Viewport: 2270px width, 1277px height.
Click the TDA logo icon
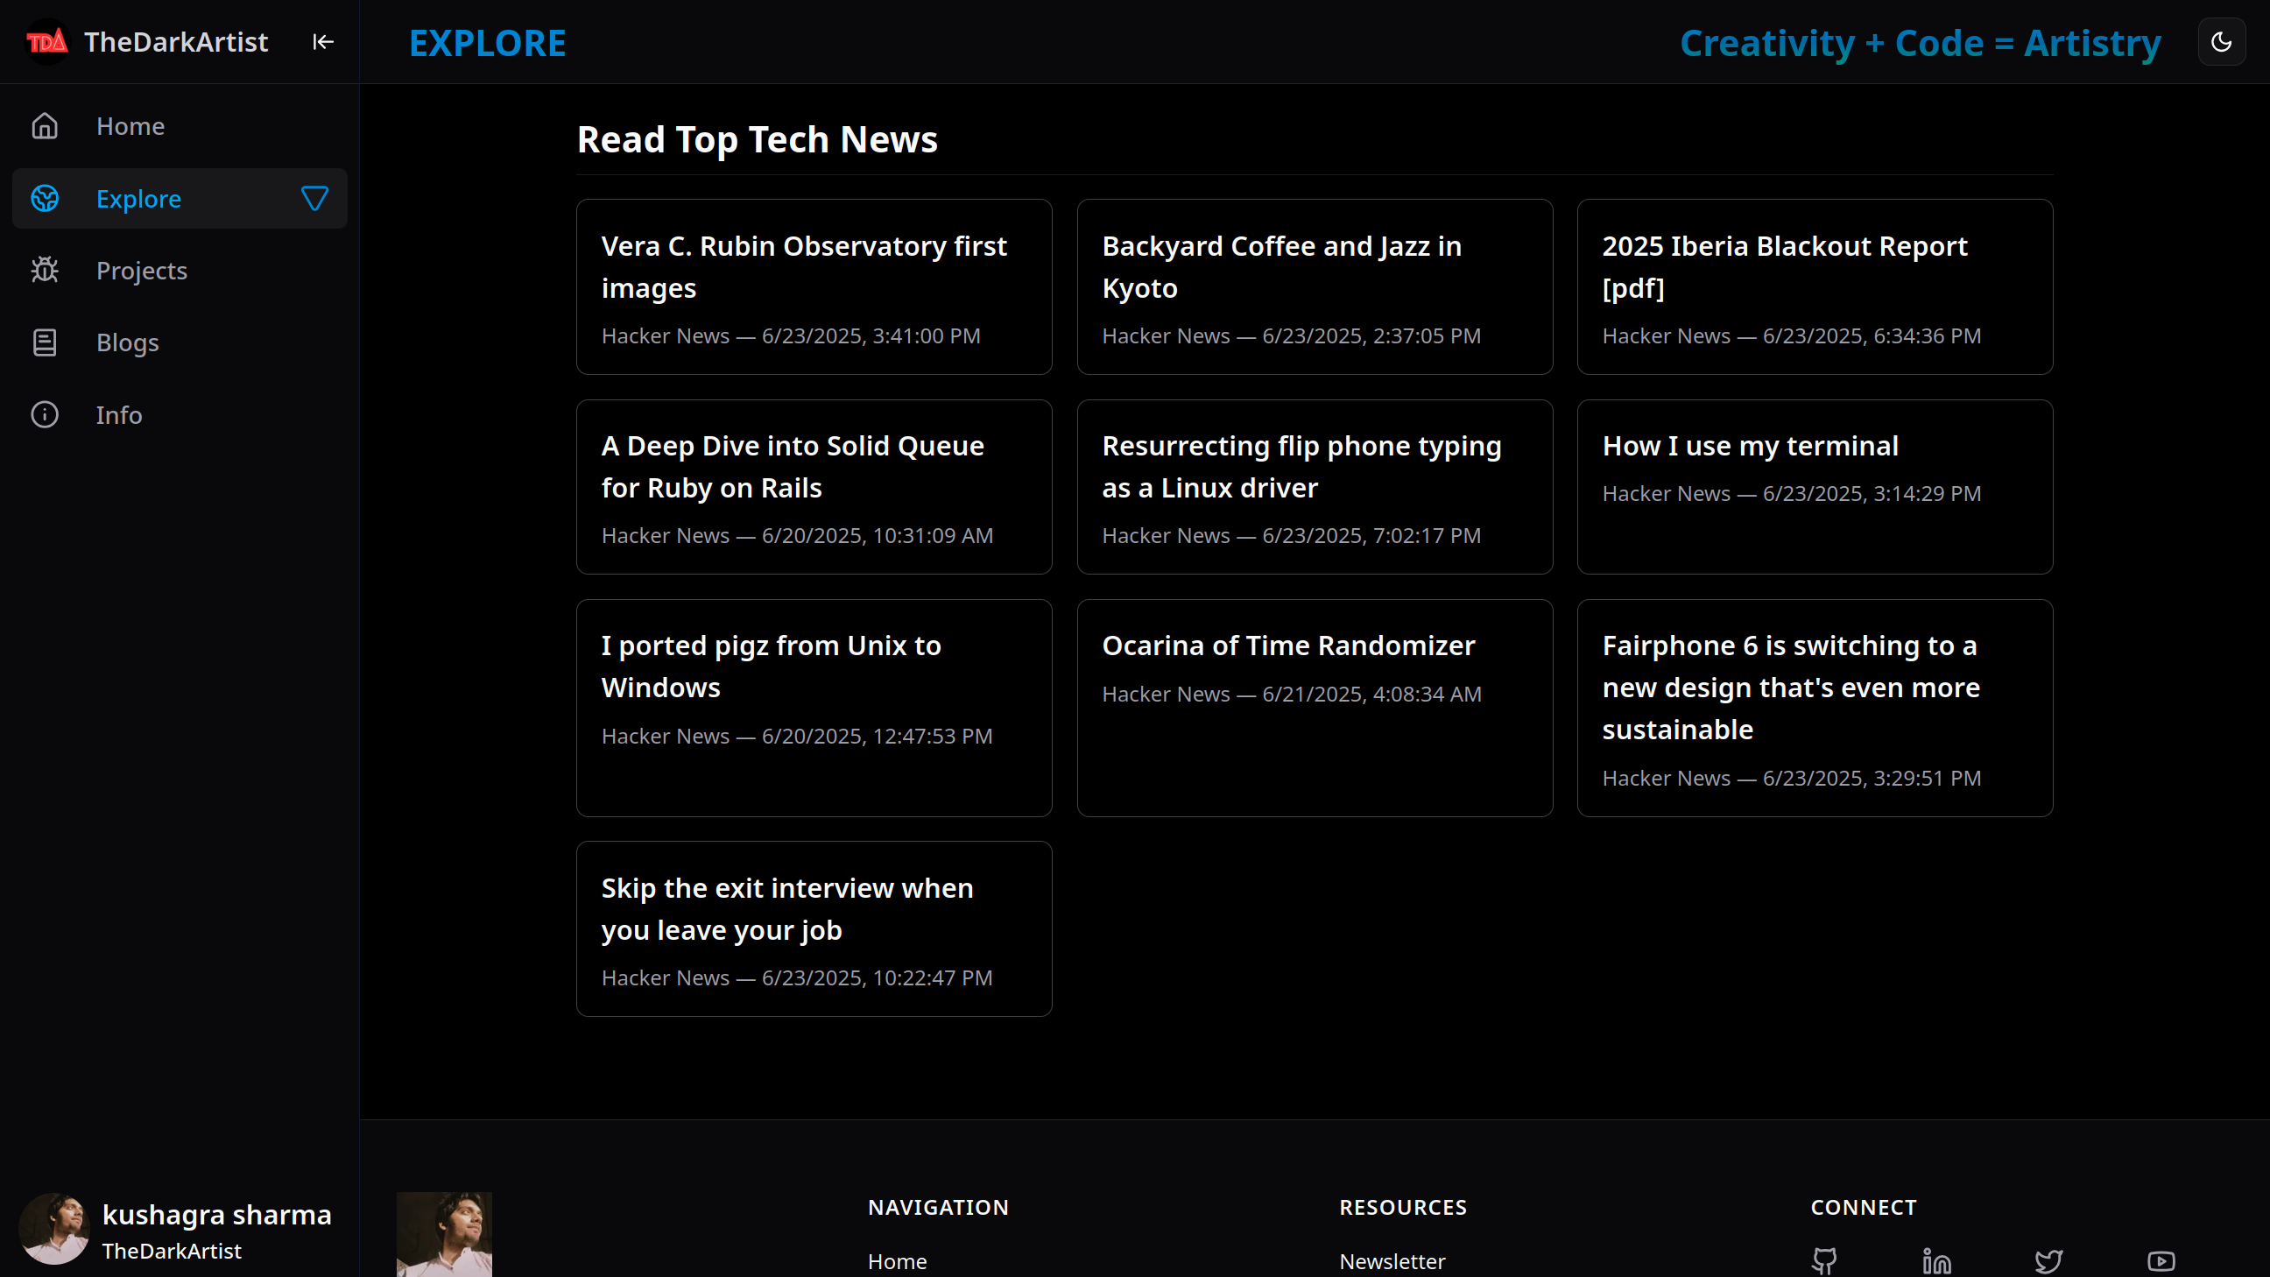(46, 41)
